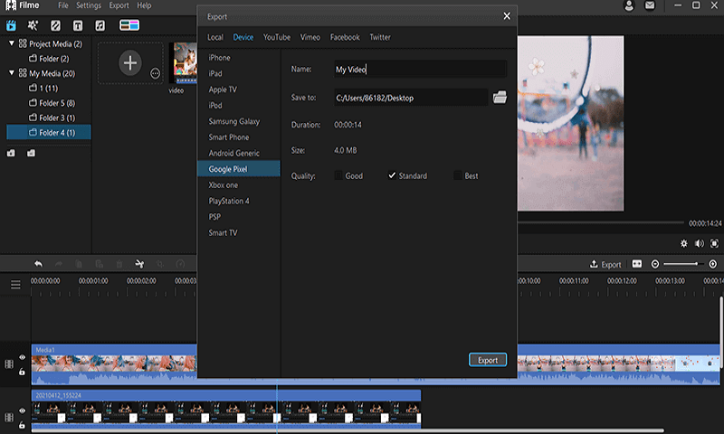Click the browse folder icon next to Save to
The image size is (724, 434).
pos(500,98)
